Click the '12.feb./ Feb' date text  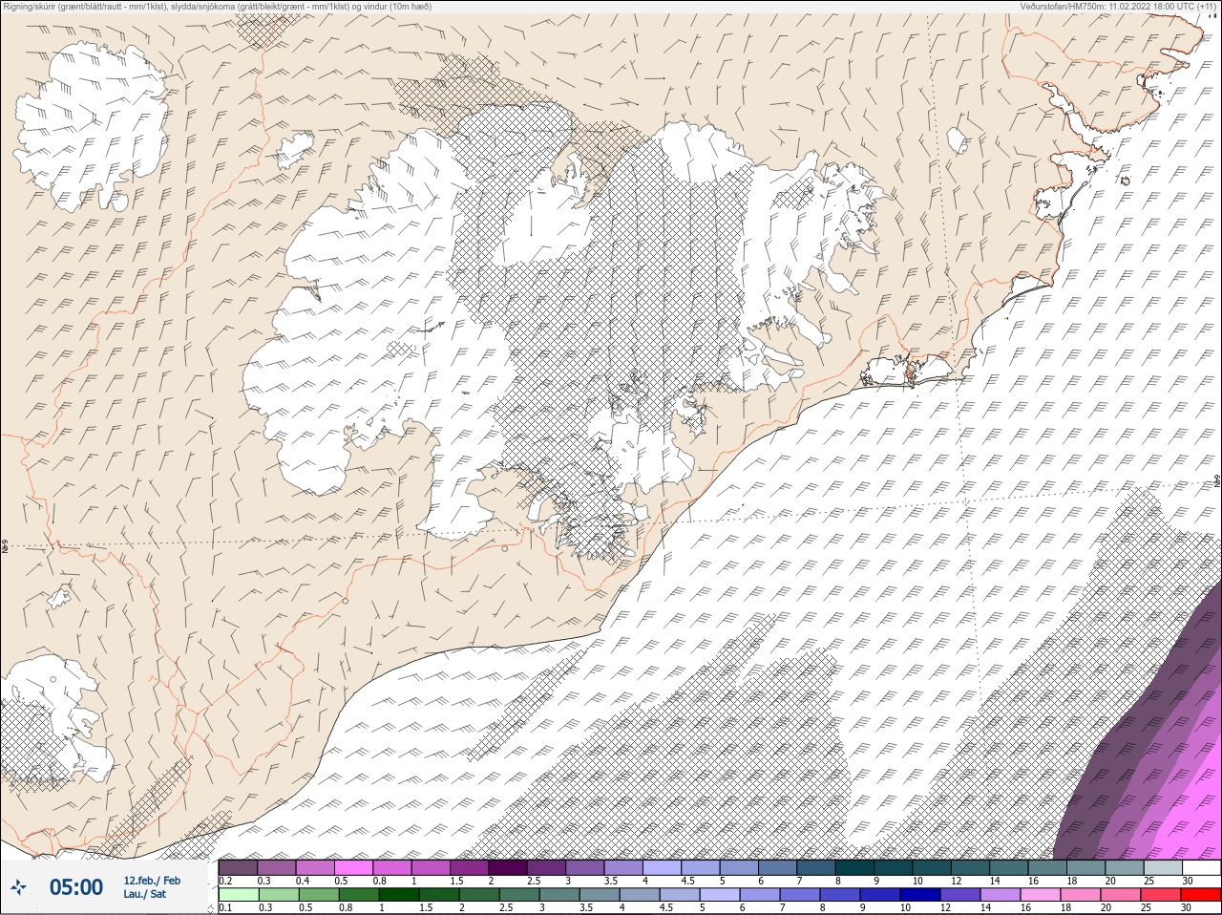click(x=152, y=881)
